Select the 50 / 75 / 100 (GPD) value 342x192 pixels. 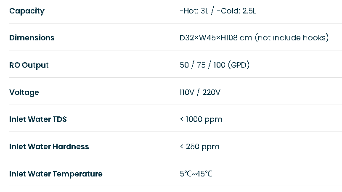pyautogui.click(x=215, y=65)
